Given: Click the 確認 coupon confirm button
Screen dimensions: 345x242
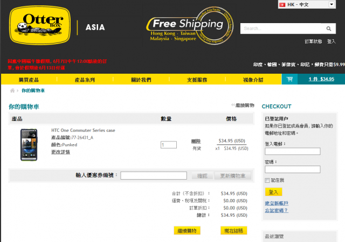Looking at the screenshot, I should (202, 176).
